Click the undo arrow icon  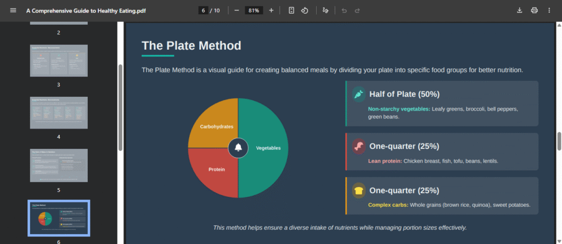point(344,10)
